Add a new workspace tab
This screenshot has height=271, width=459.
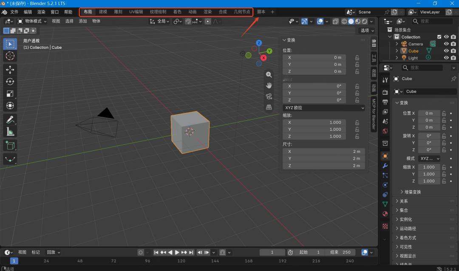(272, 12)
